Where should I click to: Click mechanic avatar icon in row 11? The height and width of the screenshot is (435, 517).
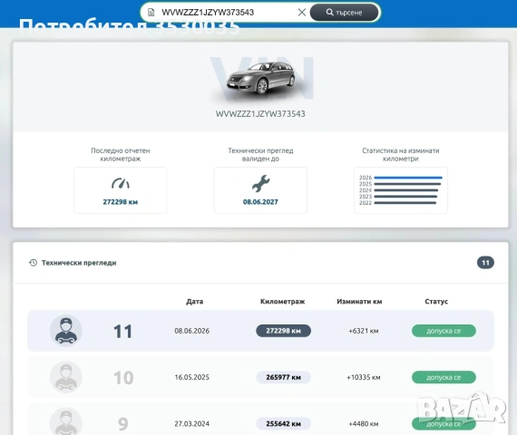(66, 331)
